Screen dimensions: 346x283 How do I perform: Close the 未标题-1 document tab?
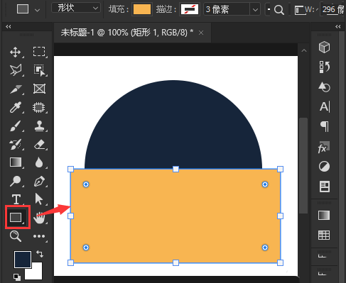(201, 33)
